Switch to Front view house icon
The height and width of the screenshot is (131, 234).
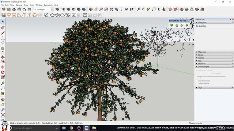[x=14, y=9]
